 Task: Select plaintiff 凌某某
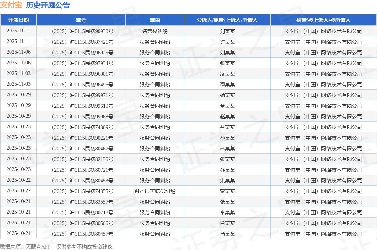point(228,74)
